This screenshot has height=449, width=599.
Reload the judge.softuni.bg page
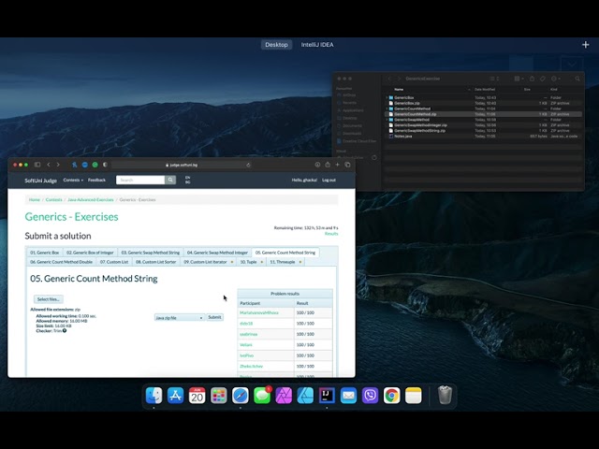click(x=248, y=165)
